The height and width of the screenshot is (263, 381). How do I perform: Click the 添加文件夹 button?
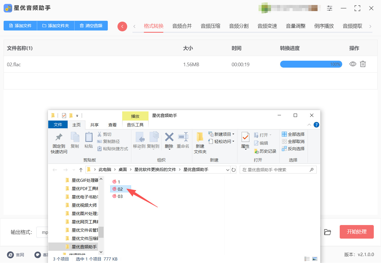[56, 26]
